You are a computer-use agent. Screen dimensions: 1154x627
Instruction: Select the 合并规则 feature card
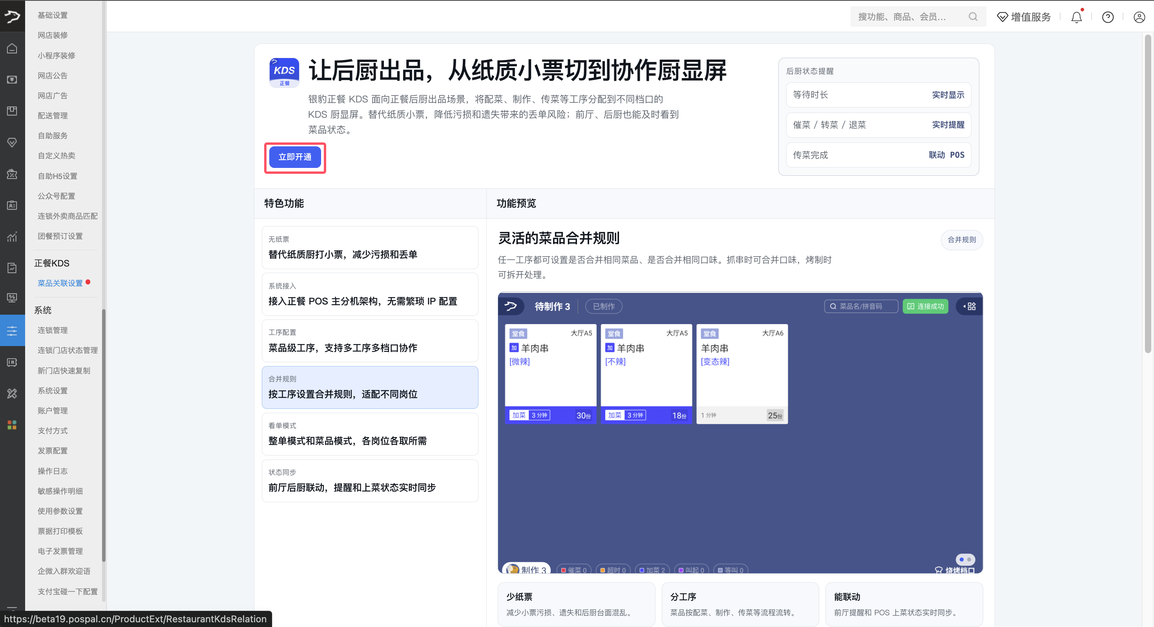click(370, 387)
